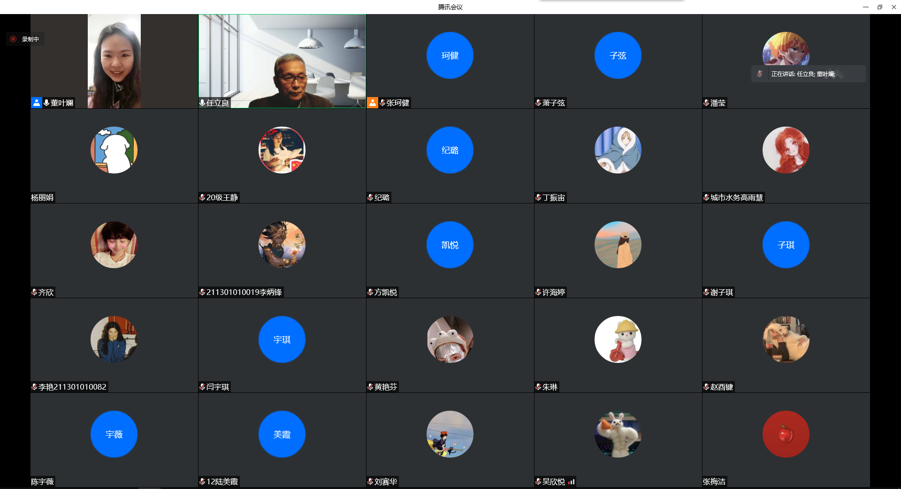This screenshot has width=901, height=489.
Task: Click the 宇薇 blue avatar circle
Action: coord(114,434)
